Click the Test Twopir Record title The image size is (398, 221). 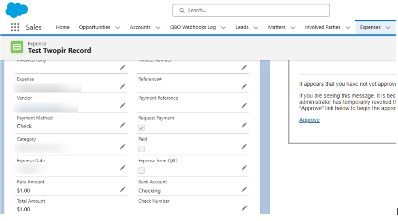(x=60, y=51)
